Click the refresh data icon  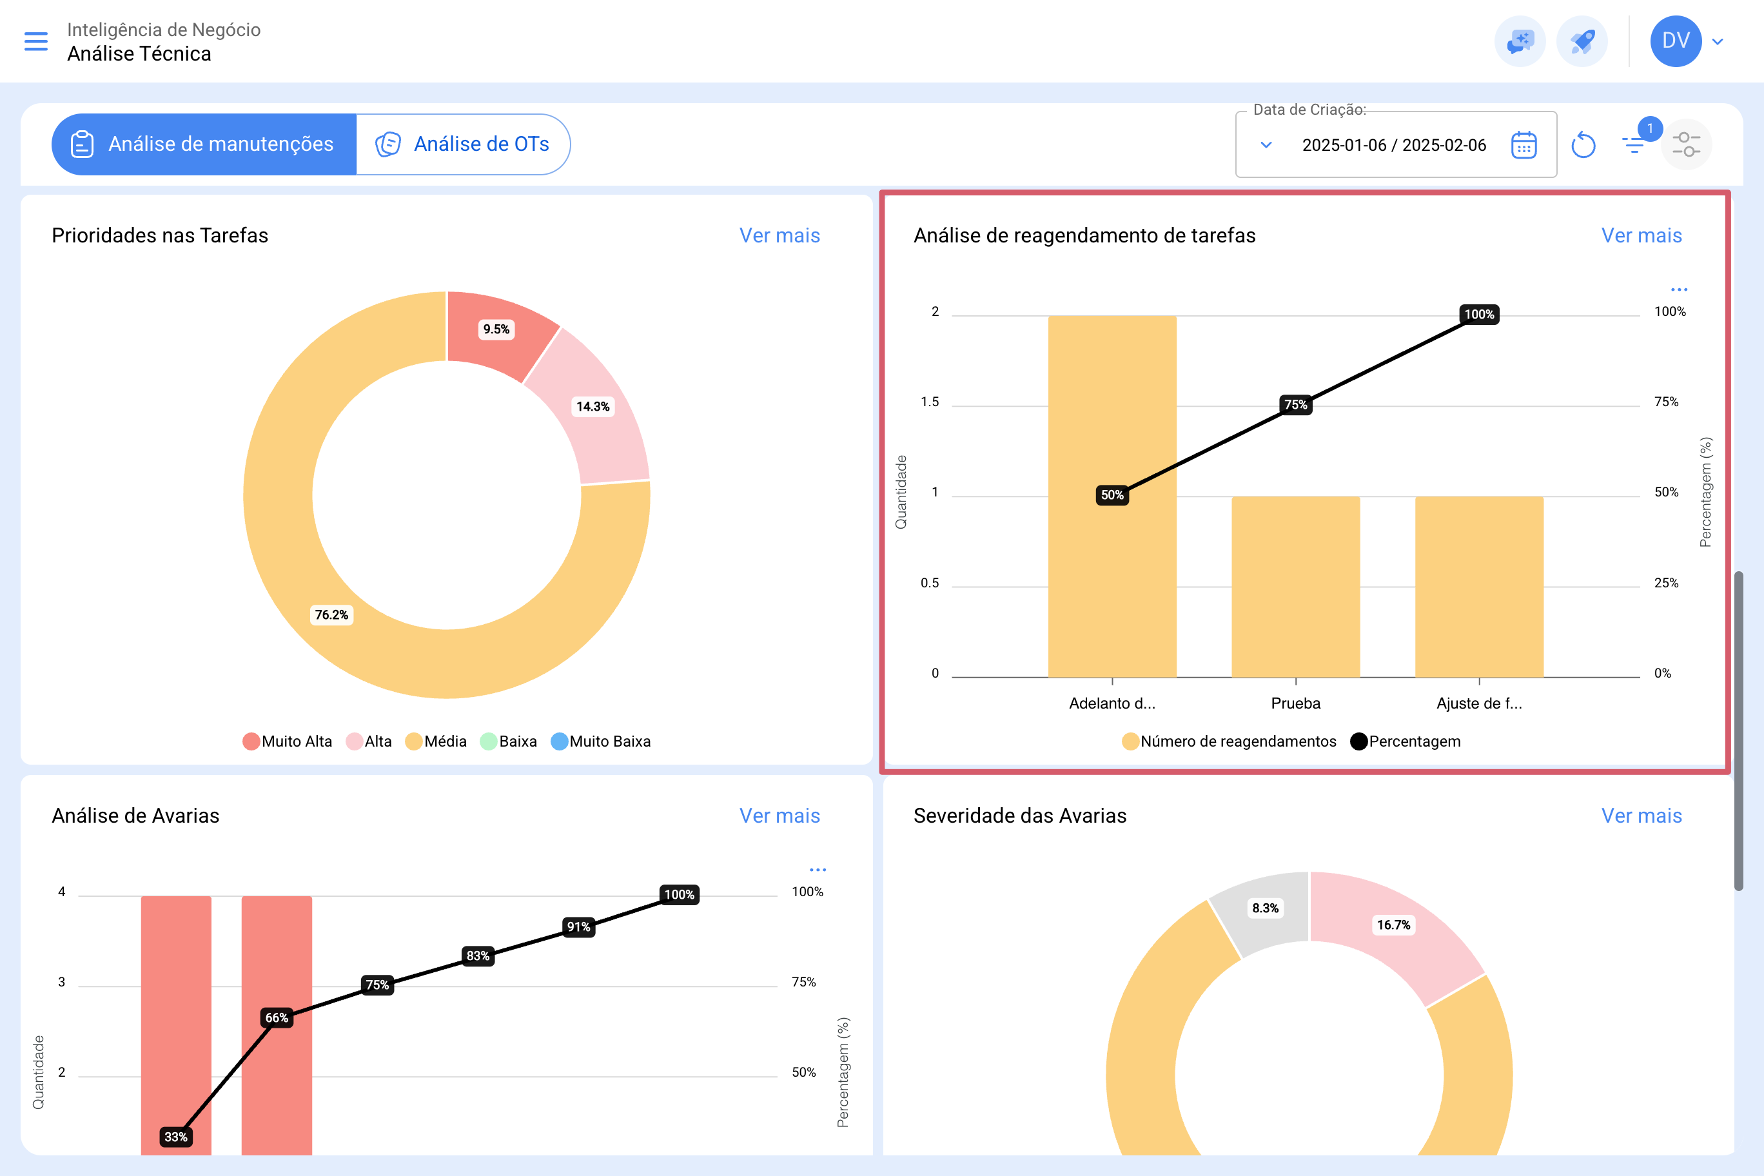1583,145
